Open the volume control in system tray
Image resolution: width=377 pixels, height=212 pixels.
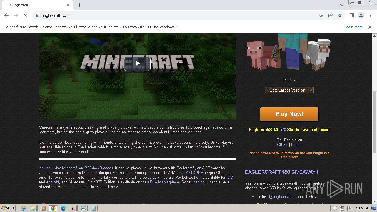click(x=335, y=208)
